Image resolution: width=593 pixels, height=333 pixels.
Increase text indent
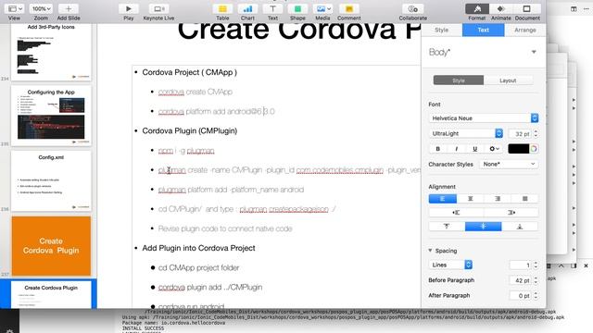(511, 213)
